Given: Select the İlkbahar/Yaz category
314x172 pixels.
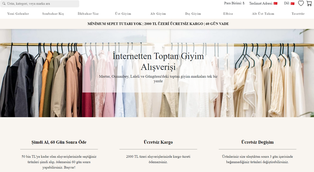Looking at the screenshot, I should click(x=88, y=14).
